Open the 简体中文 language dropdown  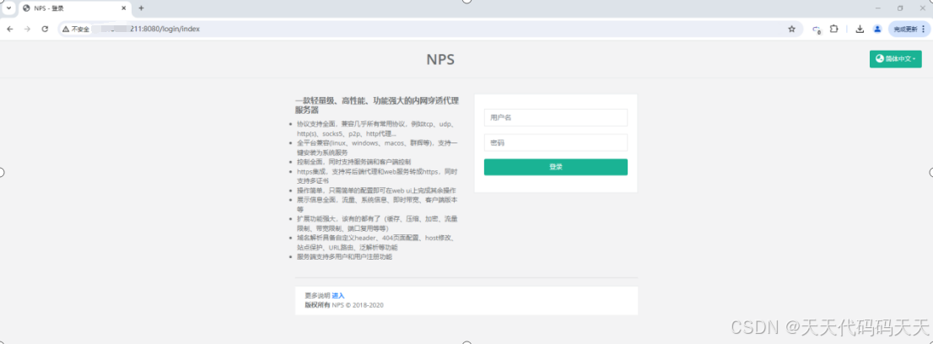click(896, 59)
